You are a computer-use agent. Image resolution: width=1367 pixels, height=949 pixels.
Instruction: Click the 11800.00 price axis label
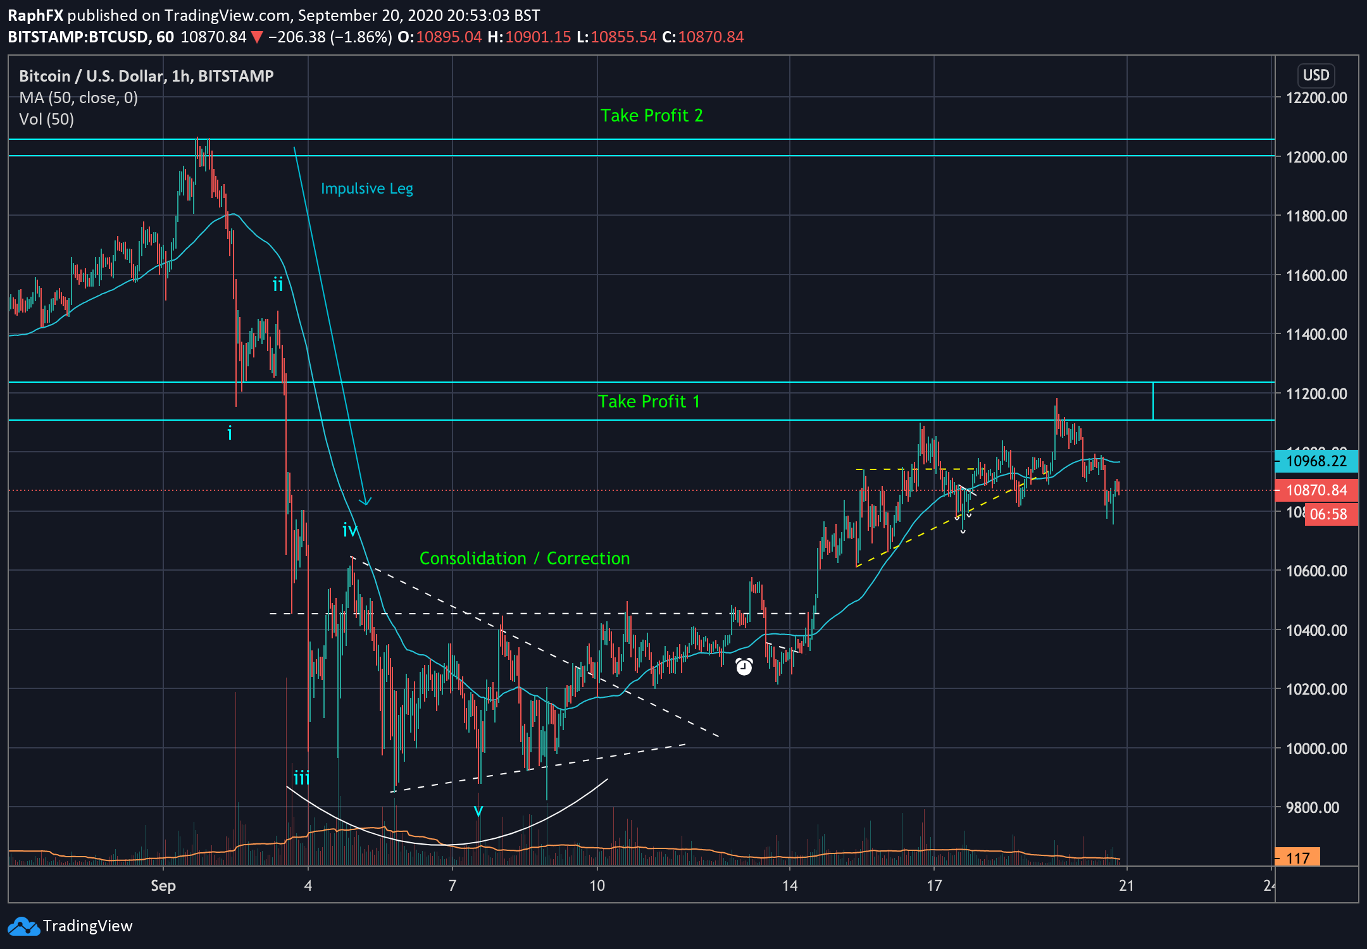click(1316, 216)
